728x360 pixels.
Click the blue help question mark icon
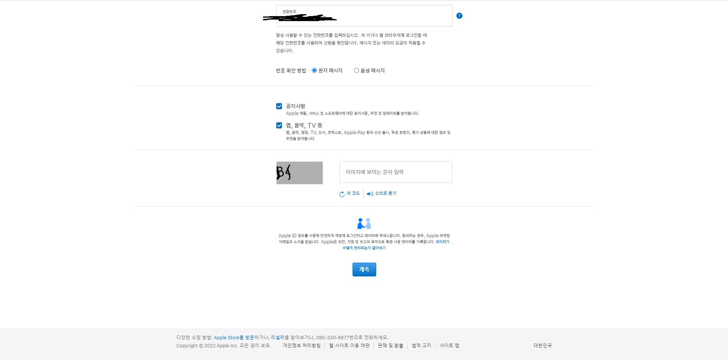459,16
